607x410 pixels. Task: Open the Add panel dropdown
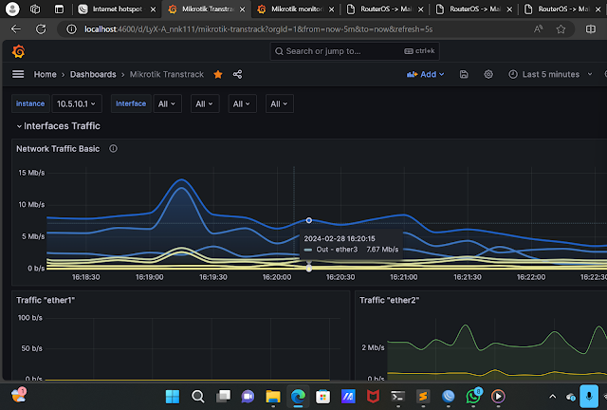425,74
